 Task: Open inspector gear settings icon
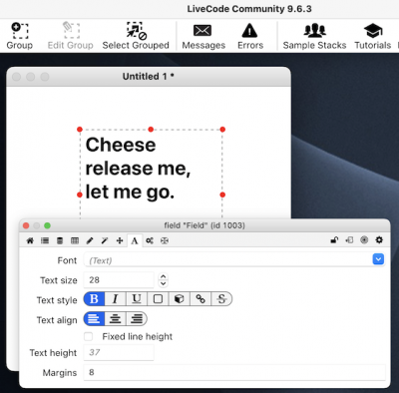(379, 239)
